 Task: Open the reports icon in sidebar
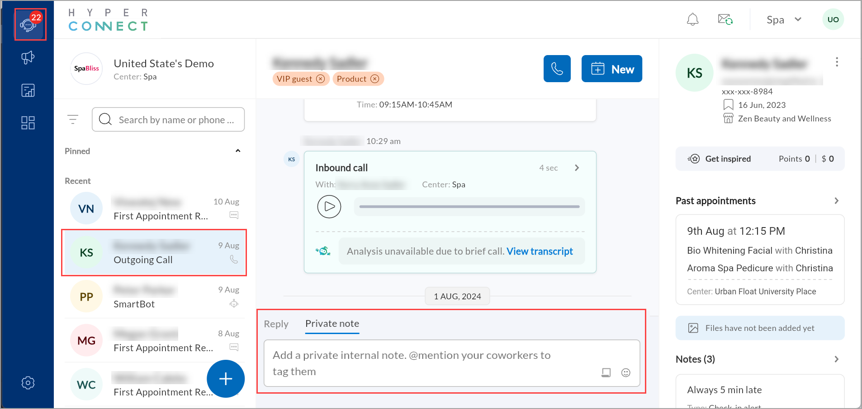(28, 90)
